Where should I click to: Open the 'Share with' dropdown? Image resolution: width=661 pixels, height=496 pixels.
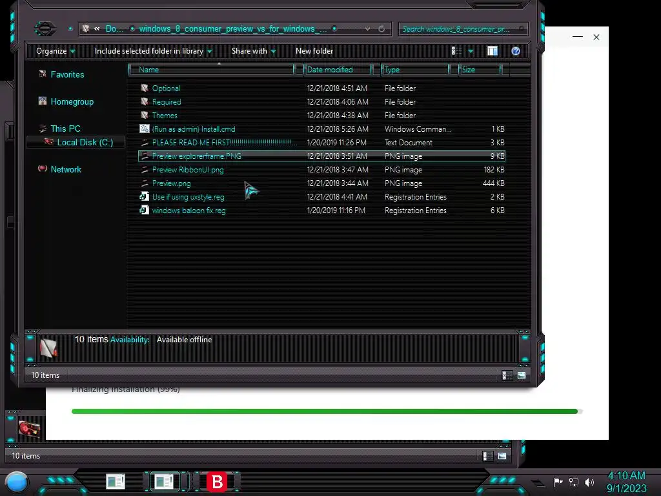254,51
